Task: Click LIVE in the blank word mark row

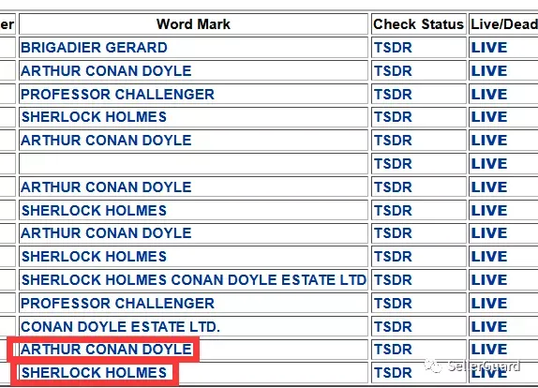Action: click(489, 164)
